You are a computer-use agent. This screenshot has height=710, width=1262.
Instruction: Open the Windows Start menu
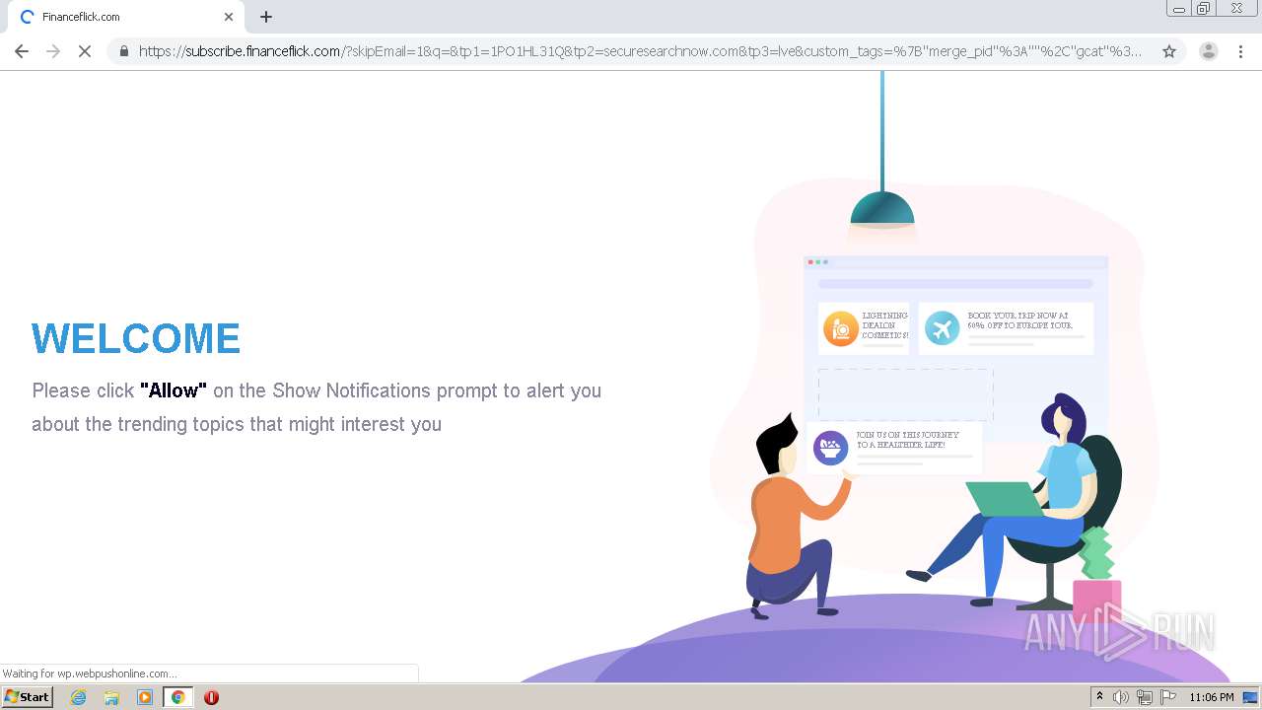(x=28, y=697)
